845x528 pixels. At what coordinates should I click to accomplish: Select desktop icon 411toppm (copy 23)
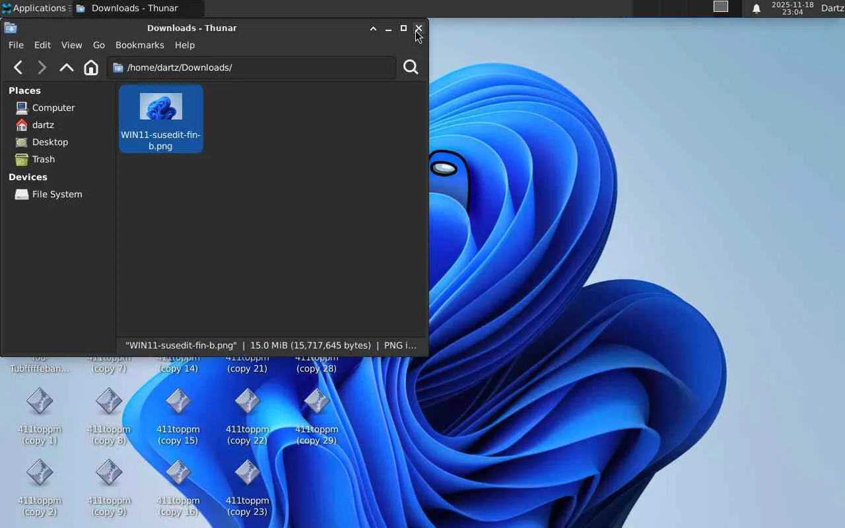[248, 488]
